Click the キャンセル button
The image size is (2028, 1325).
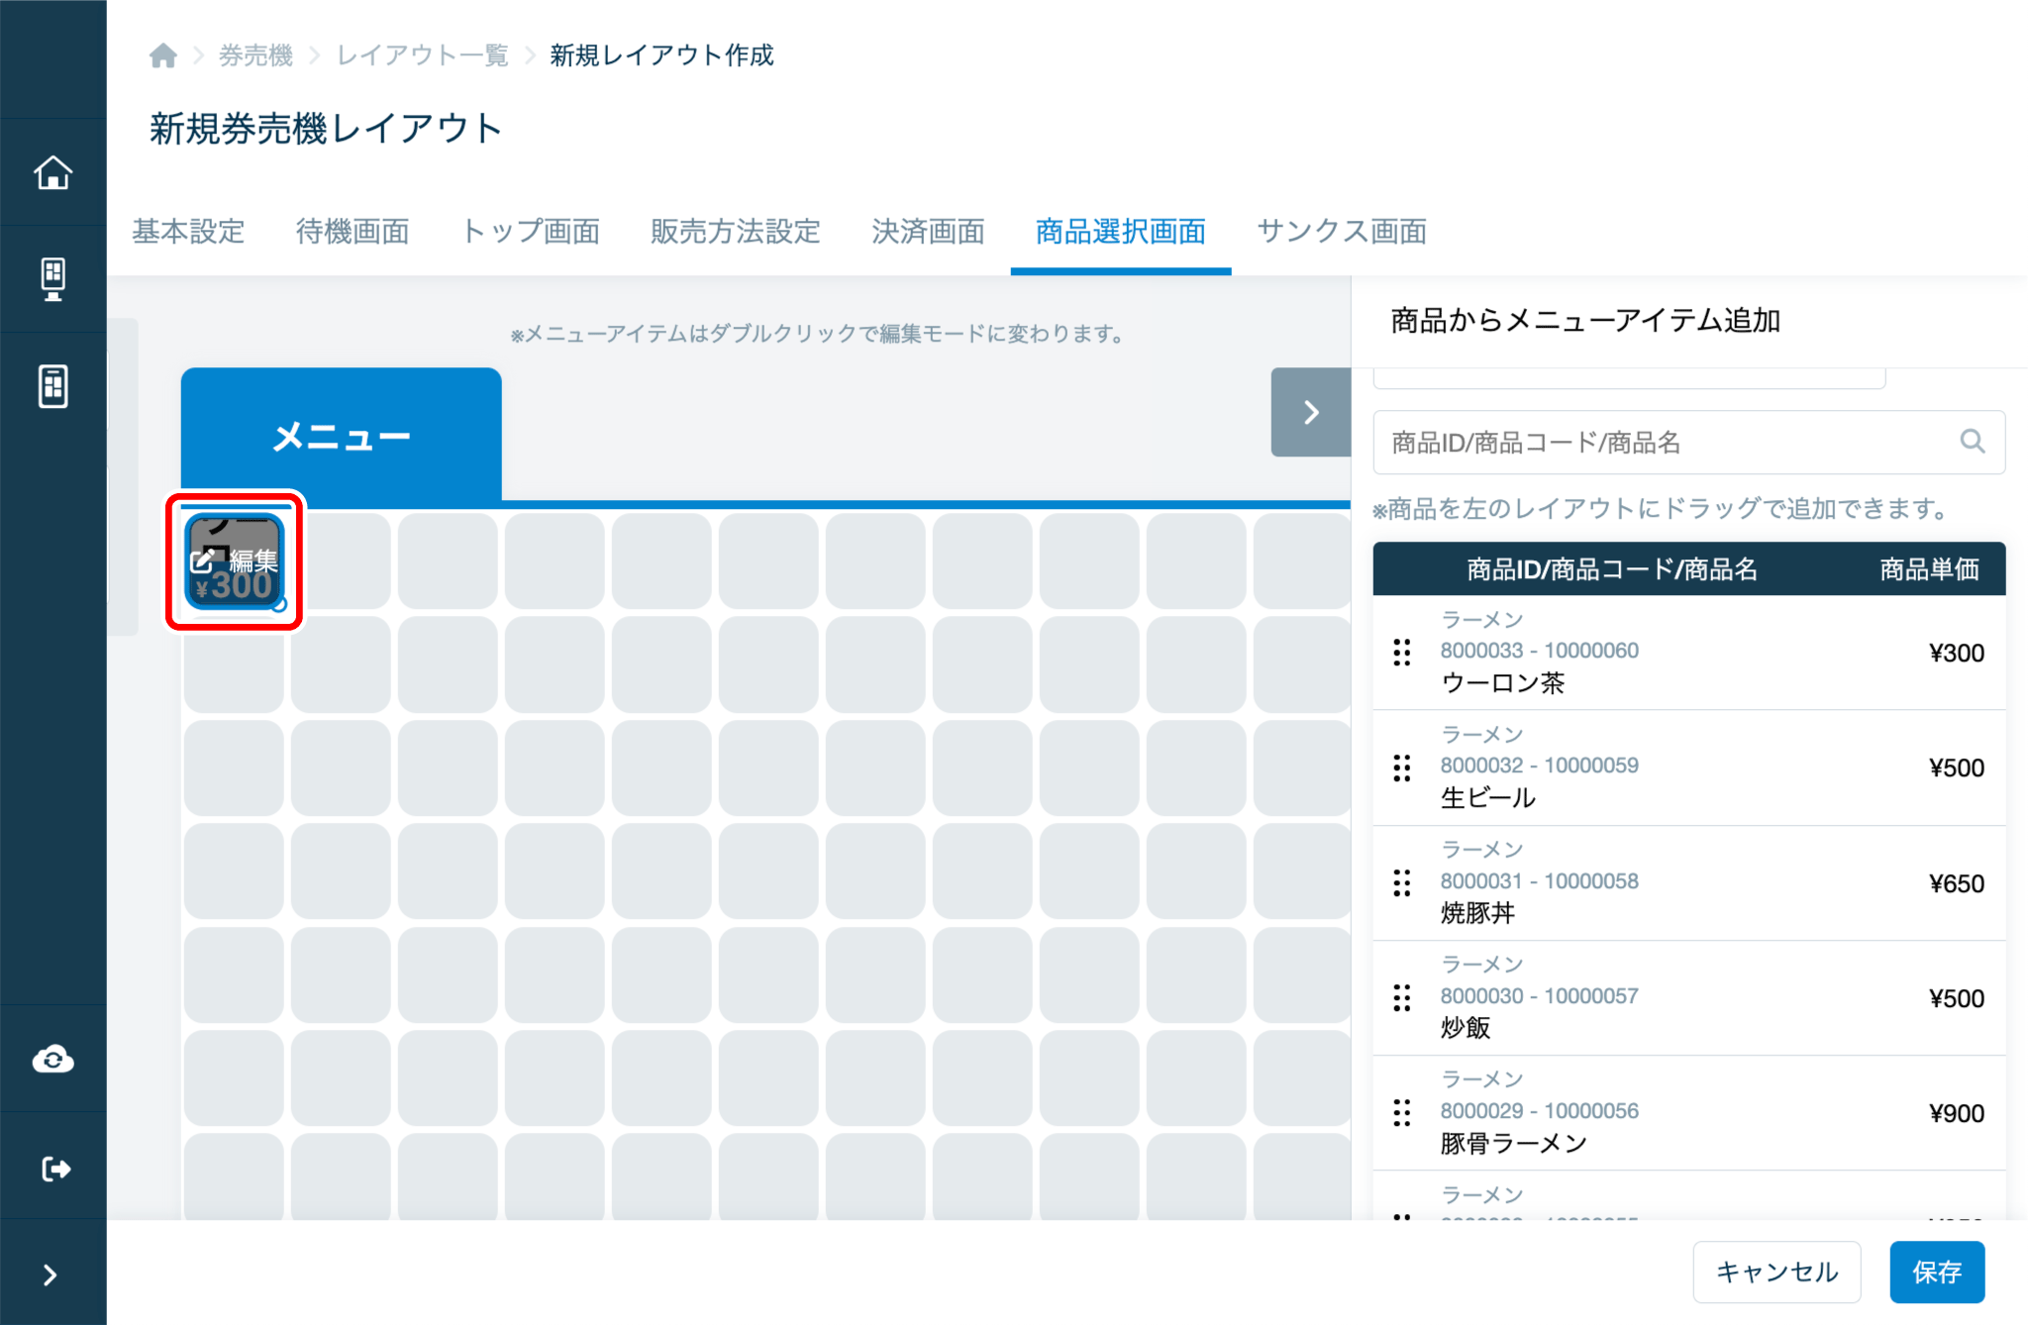coord(1776,1272)
